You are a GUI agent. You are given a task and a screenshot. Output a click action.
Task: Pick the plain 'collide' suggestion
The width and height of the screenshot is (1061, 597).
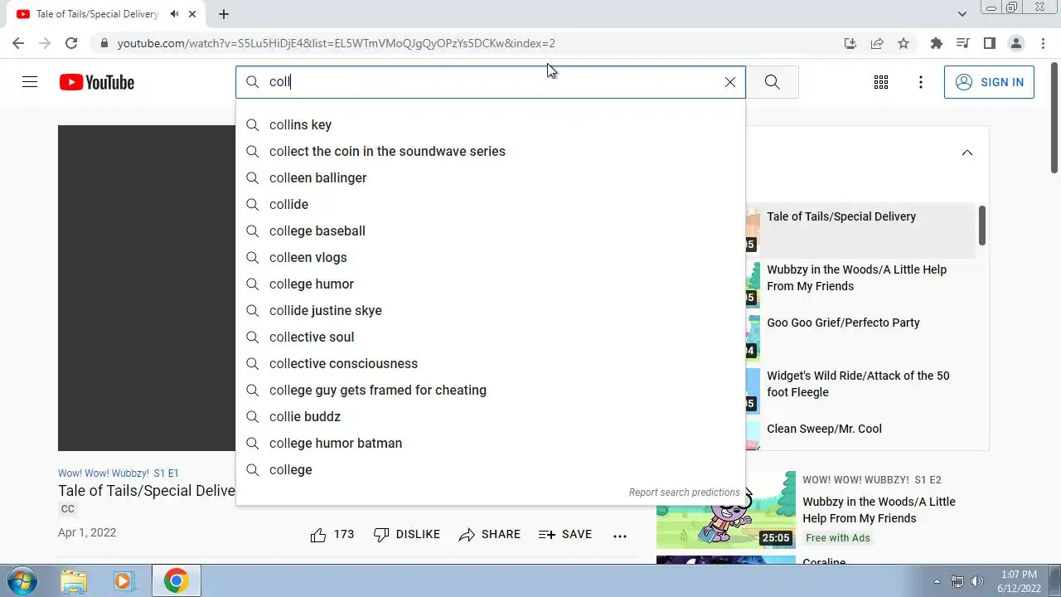point(491,204)
